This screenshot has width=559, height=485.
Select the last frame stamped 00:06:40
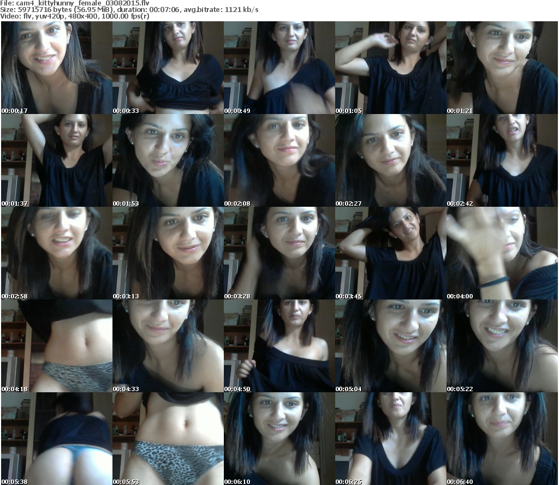point(502,439)
